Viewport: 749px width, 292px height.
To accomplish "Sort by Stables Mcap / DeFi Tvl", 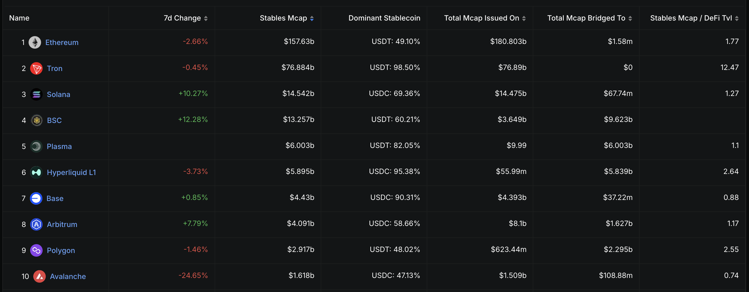I will [737, 18].
